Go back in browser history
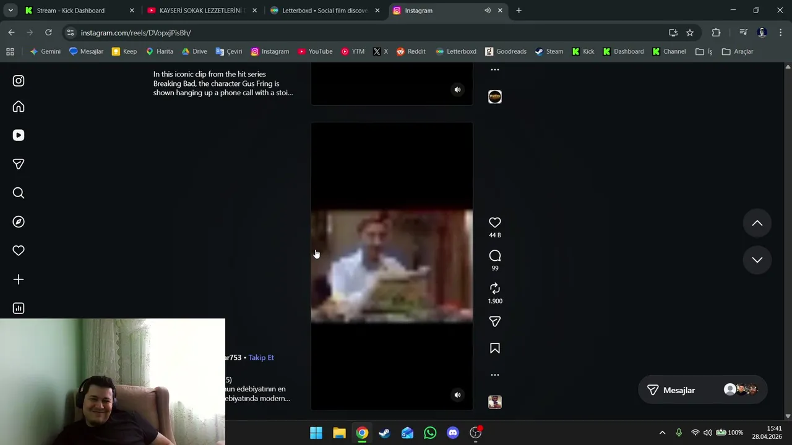 pyautogui.click(x=12, y=32)
